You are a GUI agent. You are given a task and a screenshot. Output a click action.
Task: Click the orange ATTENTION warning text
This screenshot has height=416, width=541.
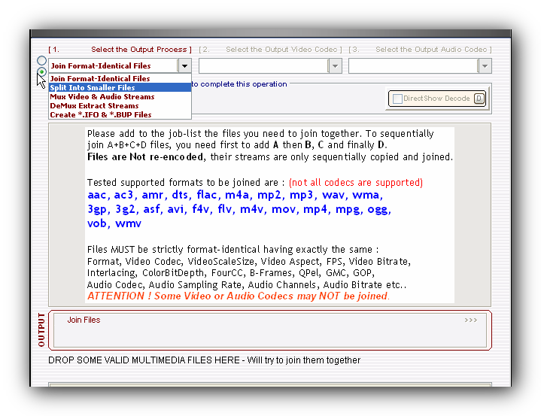[x=238, y=296]
